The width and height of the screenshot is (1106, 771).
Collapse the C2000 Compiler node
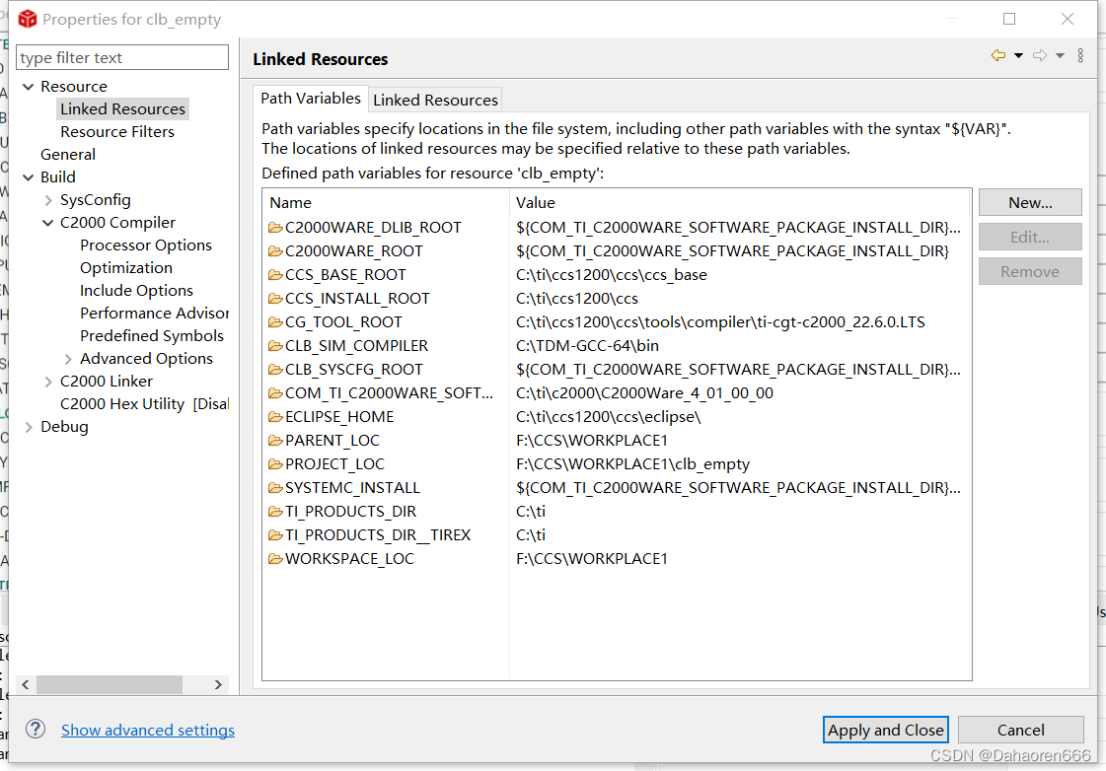[x=48, y=223]
